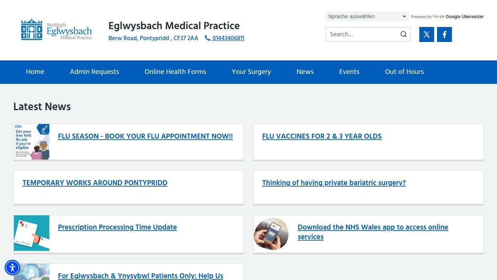Screen dimensions: 497x280
Task: Call practice via phone number 01443406811
Action: point(225,38)
